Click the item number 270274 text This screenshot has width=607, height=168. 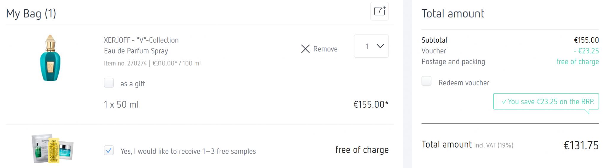(x=125, y=63)
